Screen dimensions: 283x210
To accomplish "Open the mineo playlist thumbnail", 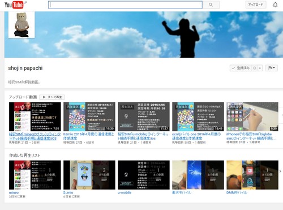I will tap(35, 175).
